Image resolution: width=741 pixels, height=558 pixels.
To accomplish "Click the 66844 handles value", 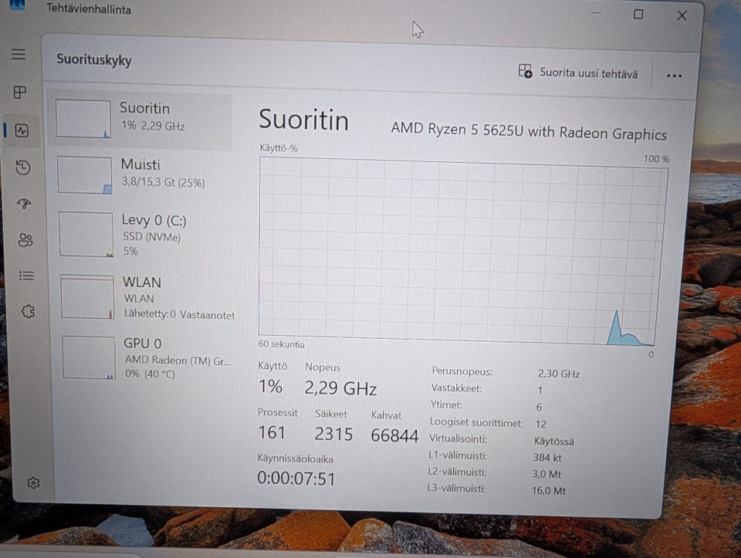I will [x=394, y=435].
